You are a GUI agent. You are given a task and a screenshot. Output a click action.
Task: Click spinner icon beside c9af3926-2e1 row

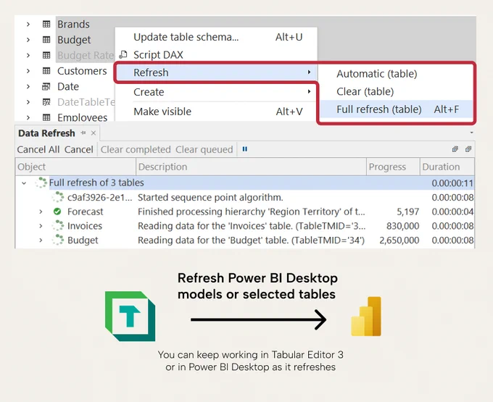pos(58,197)
